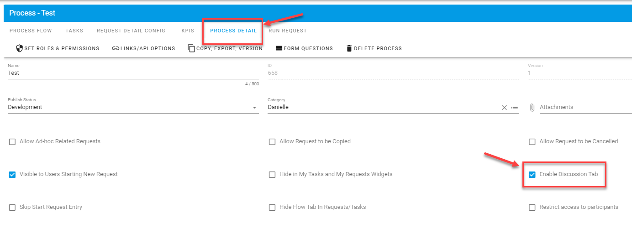Click the copy icon beside Copy, Export, Version
The image size is (632, 229).
(191, 48)
